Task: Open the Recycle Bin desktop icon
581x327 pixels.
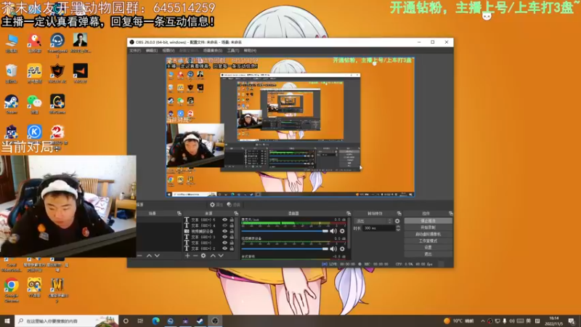Action: click(x=12, y=73)
